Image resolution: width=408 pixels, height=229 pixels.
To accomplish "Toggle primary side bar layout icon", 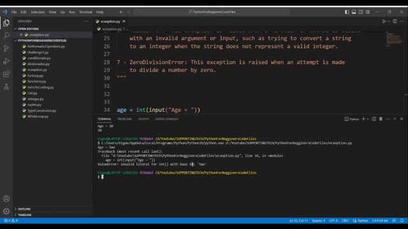I will (x=347, y=12).
